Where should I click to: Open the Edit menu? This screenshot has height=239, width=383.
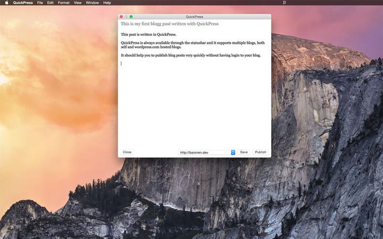pyautogui.click(x=50, y=3)
